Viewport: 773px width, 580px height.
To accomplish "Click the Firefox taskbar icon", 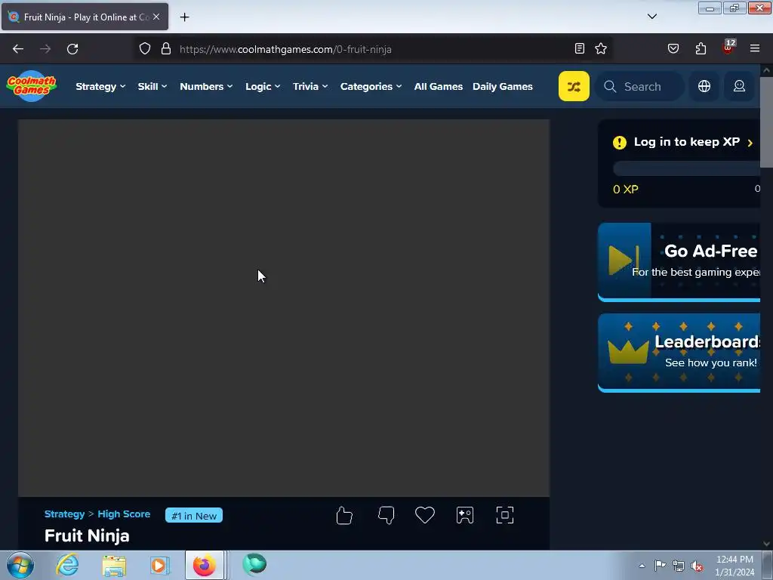I will click(204, 565).
